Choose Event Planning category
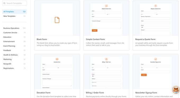Screen dimensions: 180x98 pyautogui.click(x=15, y=46)
